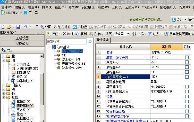The image size is (194, 122).
Task: Toggle checkbox for 马凳筋信息 row
Action: [x=187, y=87]
